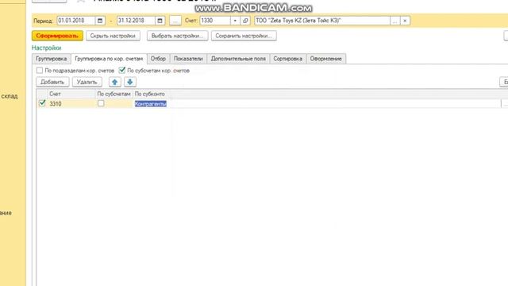Click the Сформировать button

[x=57, y=36]
